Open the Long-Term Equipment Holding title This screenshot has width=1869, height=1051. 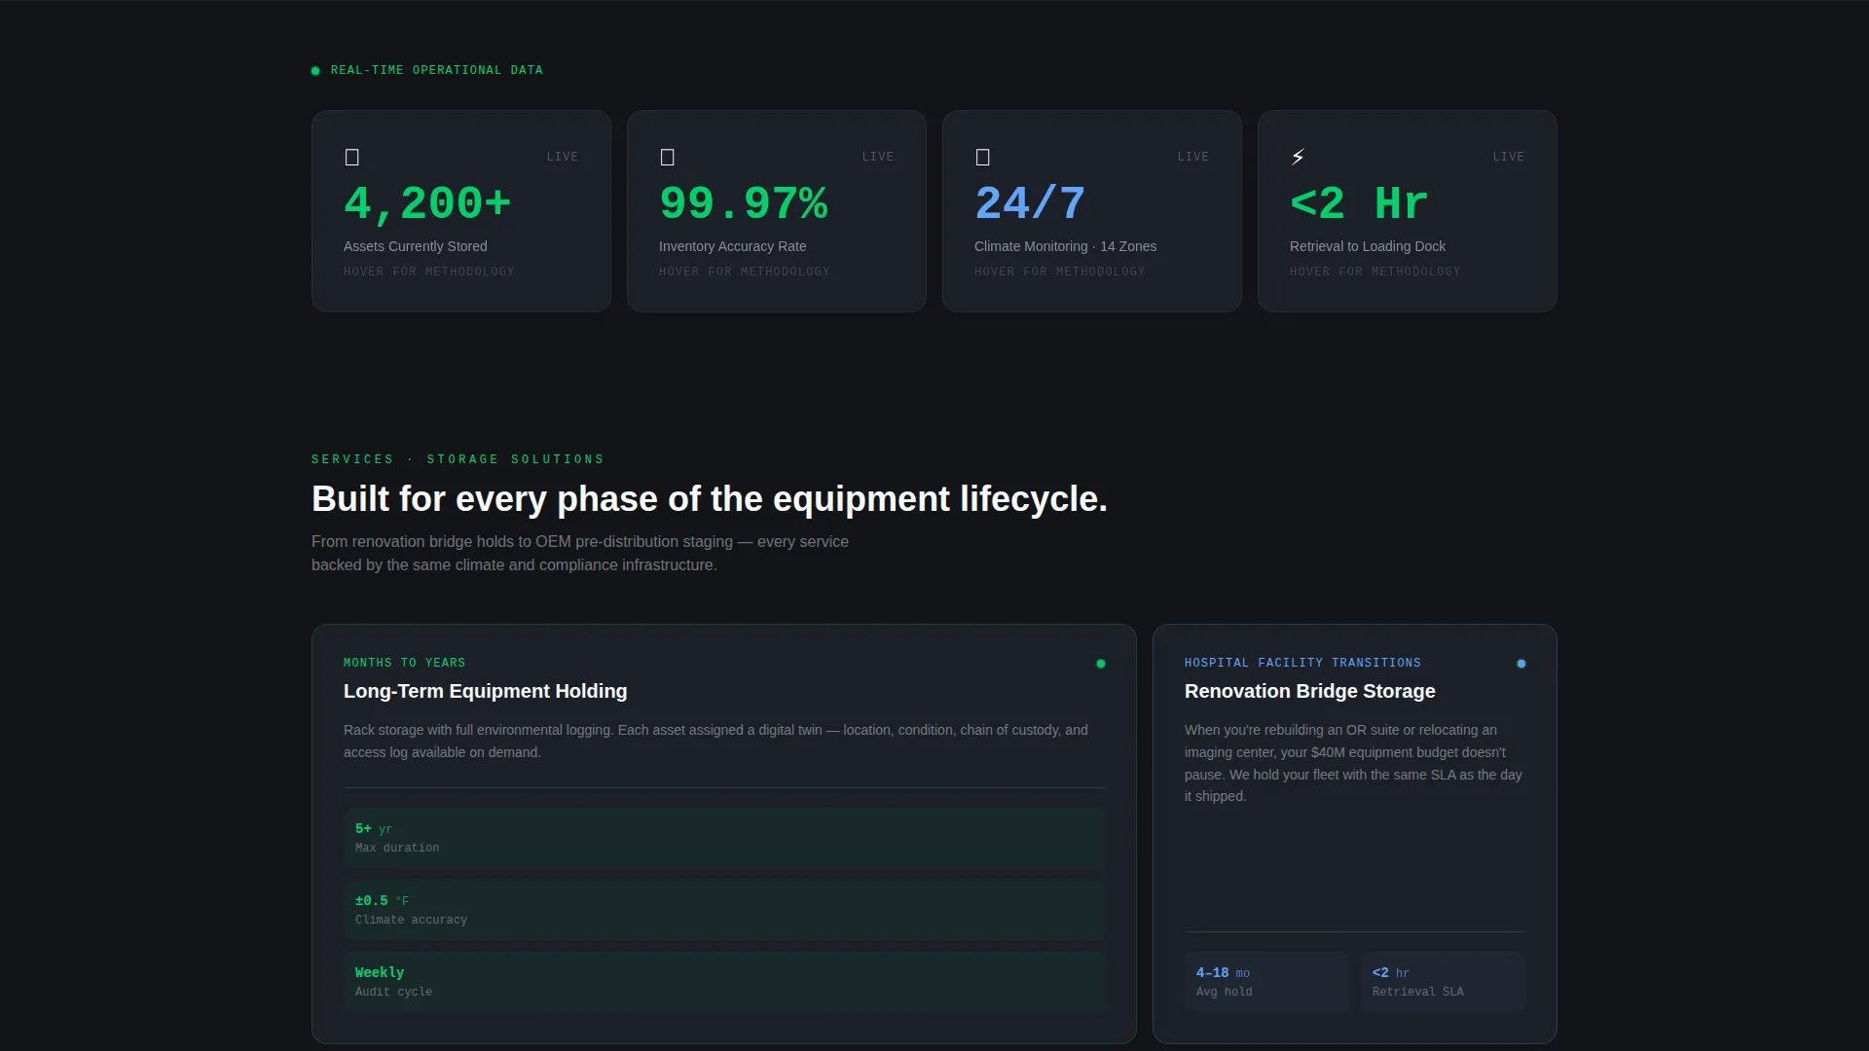486,691
